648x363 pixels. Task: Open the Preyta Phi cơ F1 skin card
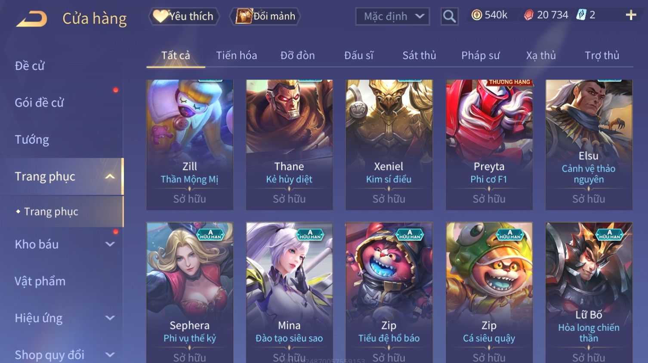(x=489, y=145)
